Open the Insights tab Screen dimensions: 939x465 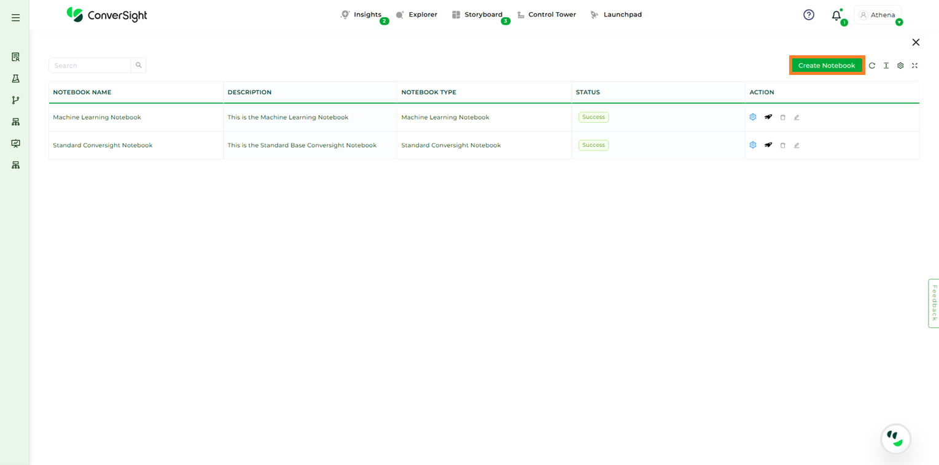tap(367, 14)
